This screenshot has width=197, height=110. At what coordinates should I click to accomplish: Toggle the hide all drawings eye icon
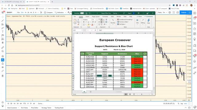pyautogui.click(x=3, y=67)
